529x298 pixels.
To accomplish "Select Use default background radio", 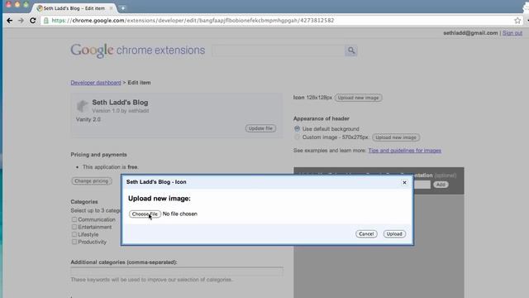I will (x=297, y=129).
